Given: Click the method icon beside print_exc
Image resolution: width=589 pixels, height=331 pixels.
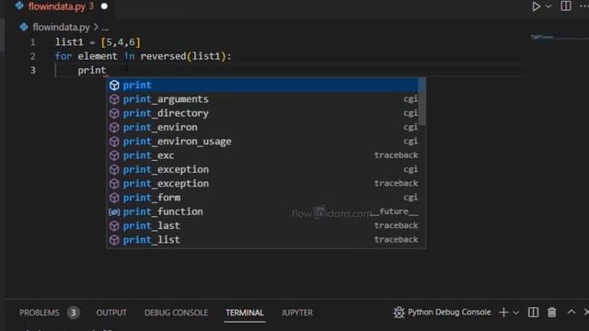Looking at the screenshot, I should [x=114, y=155].
